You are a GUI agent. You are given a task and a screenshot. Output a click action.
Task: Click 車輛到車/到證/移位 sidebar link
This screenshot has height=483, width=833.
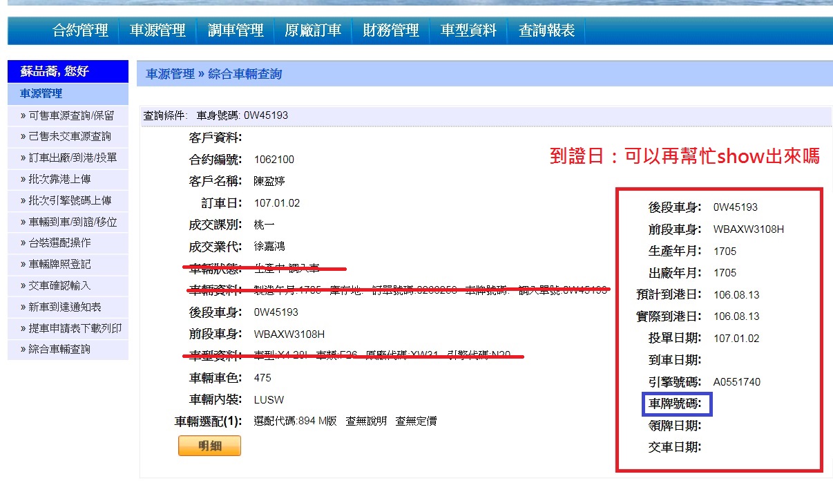pyautogui.click(x=73, y=222)
